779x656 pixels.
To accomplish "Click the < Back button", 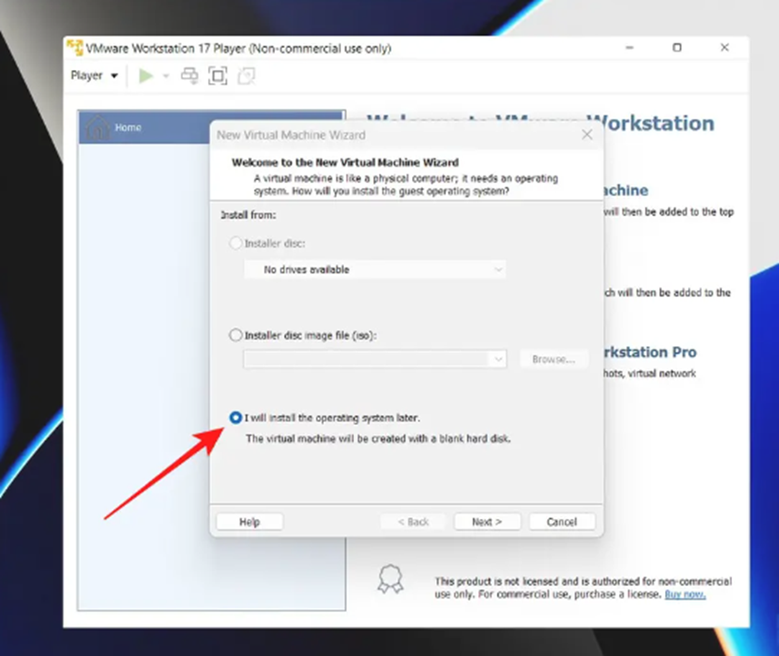I will pyautogui.click(x=413, y=522).
